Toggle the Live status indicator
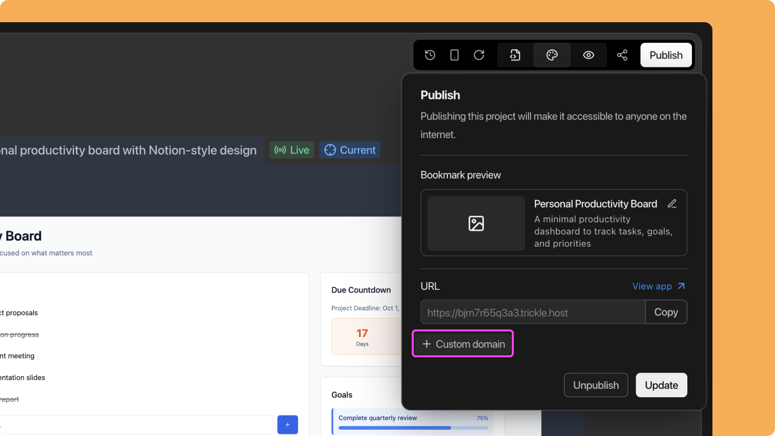 pos(291,150)
